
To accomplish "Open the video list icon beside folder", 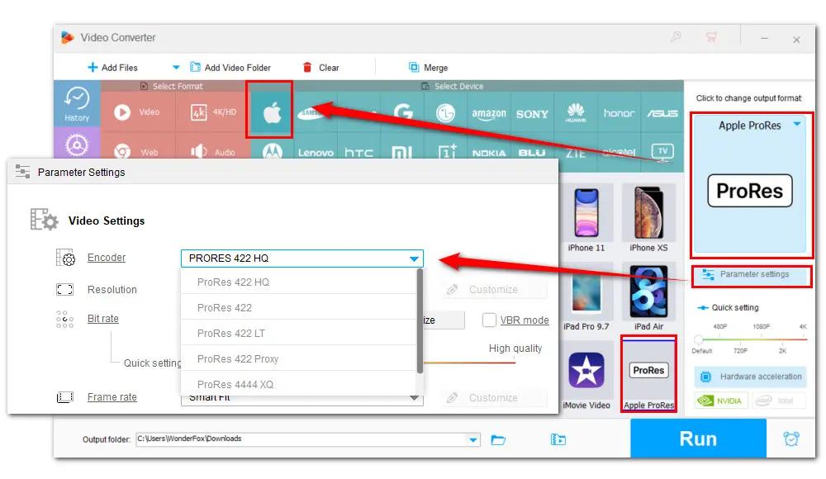I will [558, 439].
